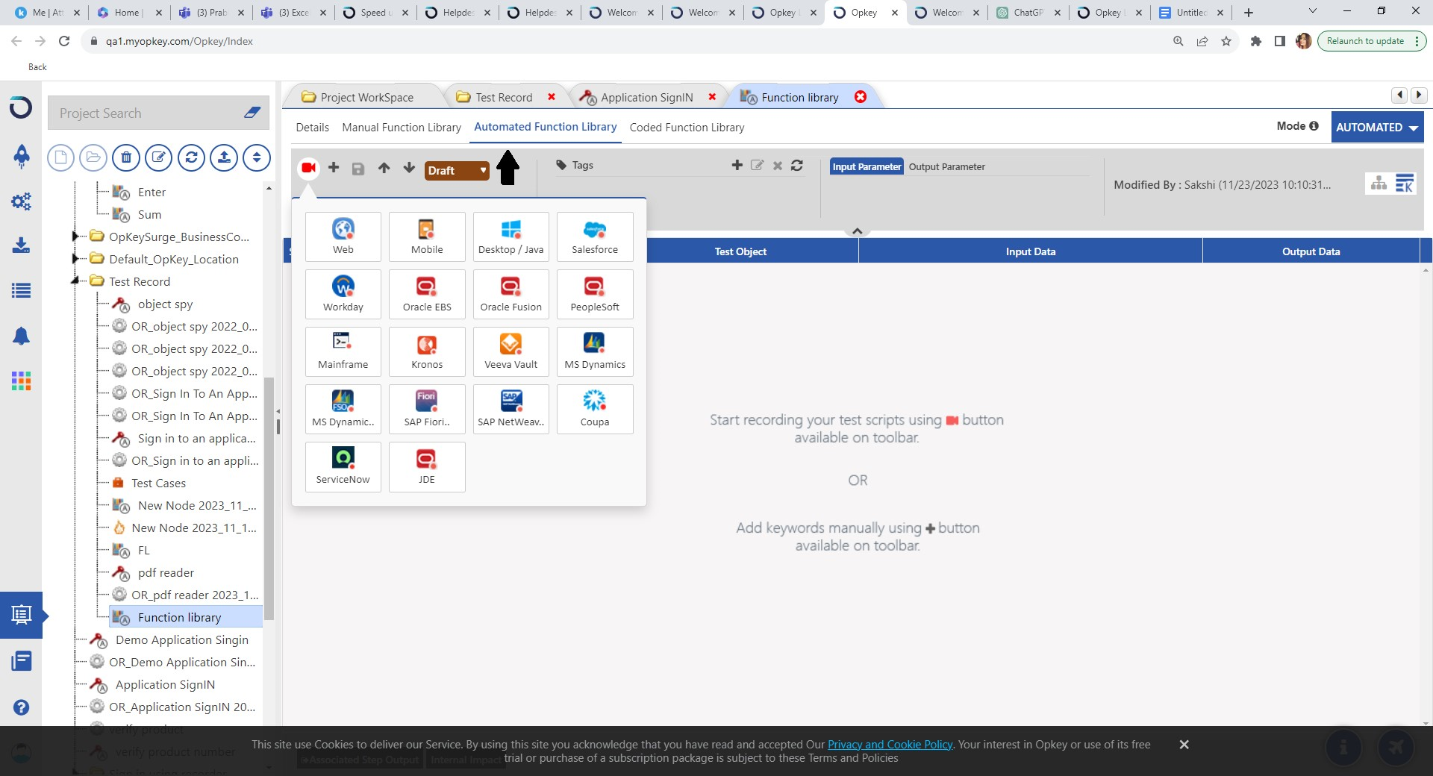1433x776 pixels.
Task: Choose the MS Dynamics recorder
Action: click(595, 351)
